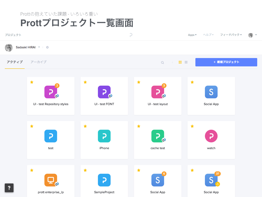Click the prott enterprise_lp title
This screenshot has width=262, height=197.
(x=51, y=192)
